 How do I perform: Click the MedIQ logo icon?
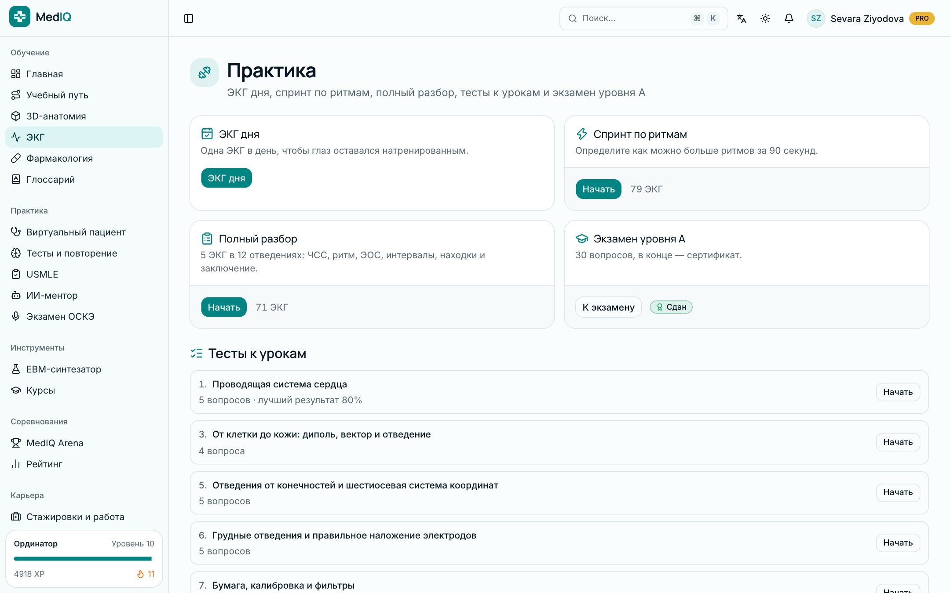point(20,17)
